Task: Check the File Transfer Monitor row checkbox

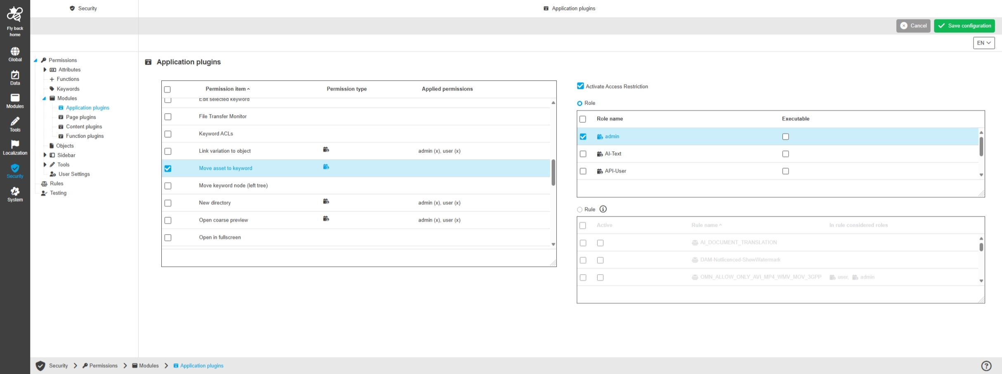Action: click(168, 117)
